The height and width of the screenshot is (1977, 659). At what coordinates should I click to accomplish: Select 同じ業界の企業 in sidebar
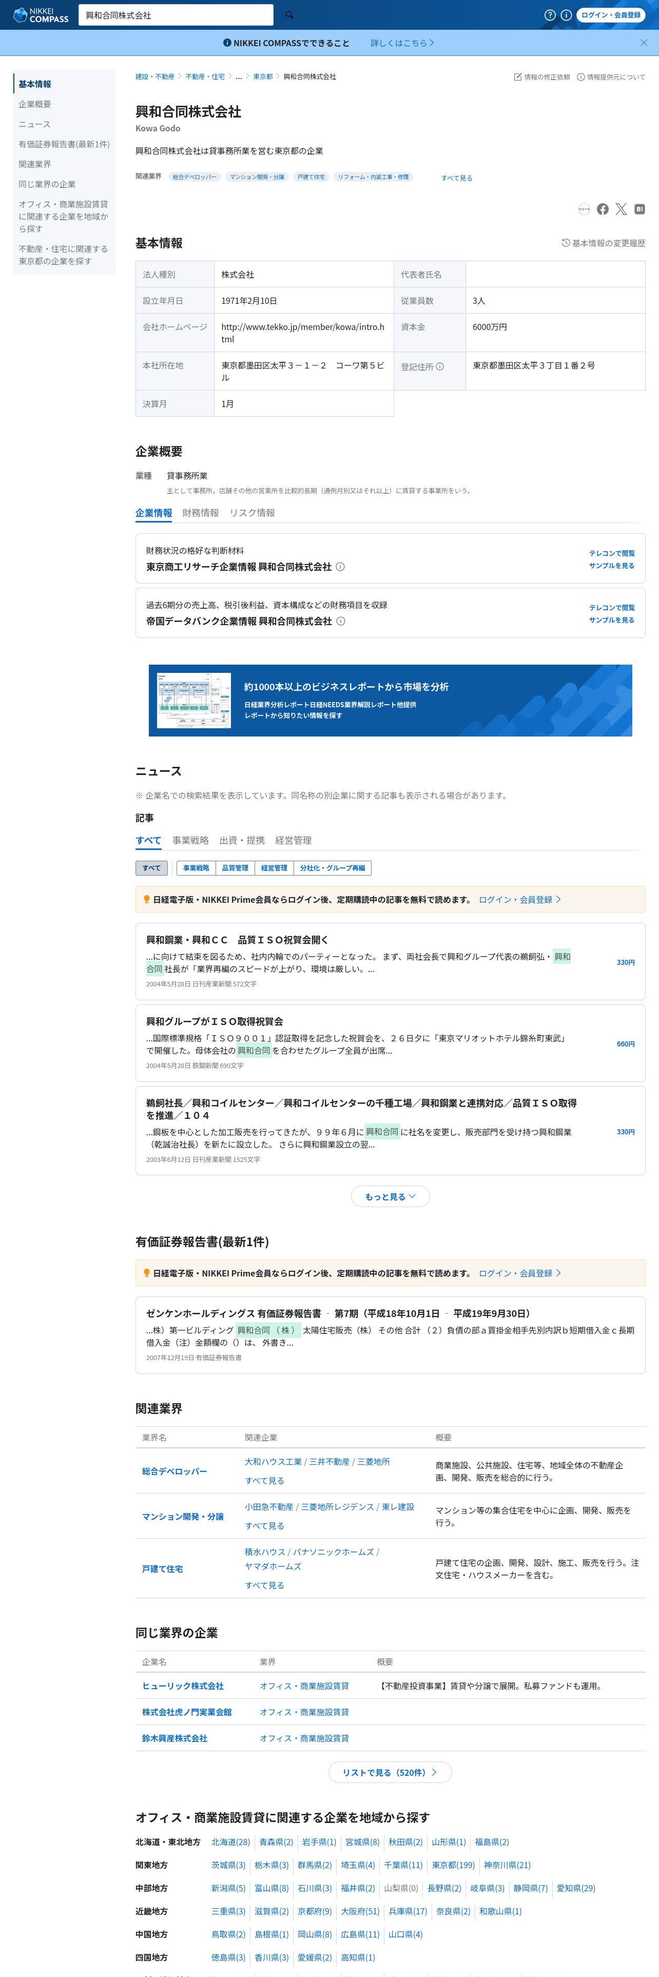point(47,184)
